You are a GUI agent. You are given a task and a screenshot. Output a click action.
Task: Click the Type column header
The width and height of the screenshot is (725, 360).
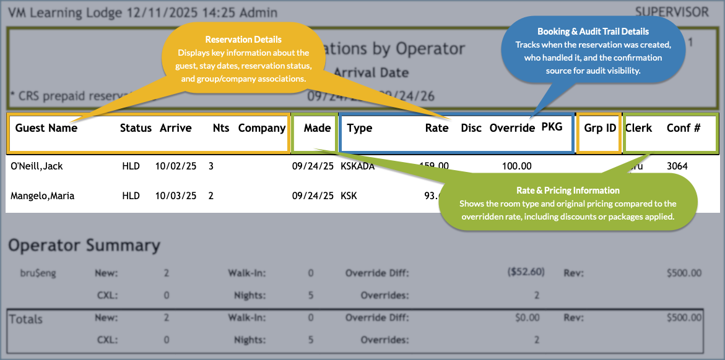pyautogui.click(x=360, y=128)
